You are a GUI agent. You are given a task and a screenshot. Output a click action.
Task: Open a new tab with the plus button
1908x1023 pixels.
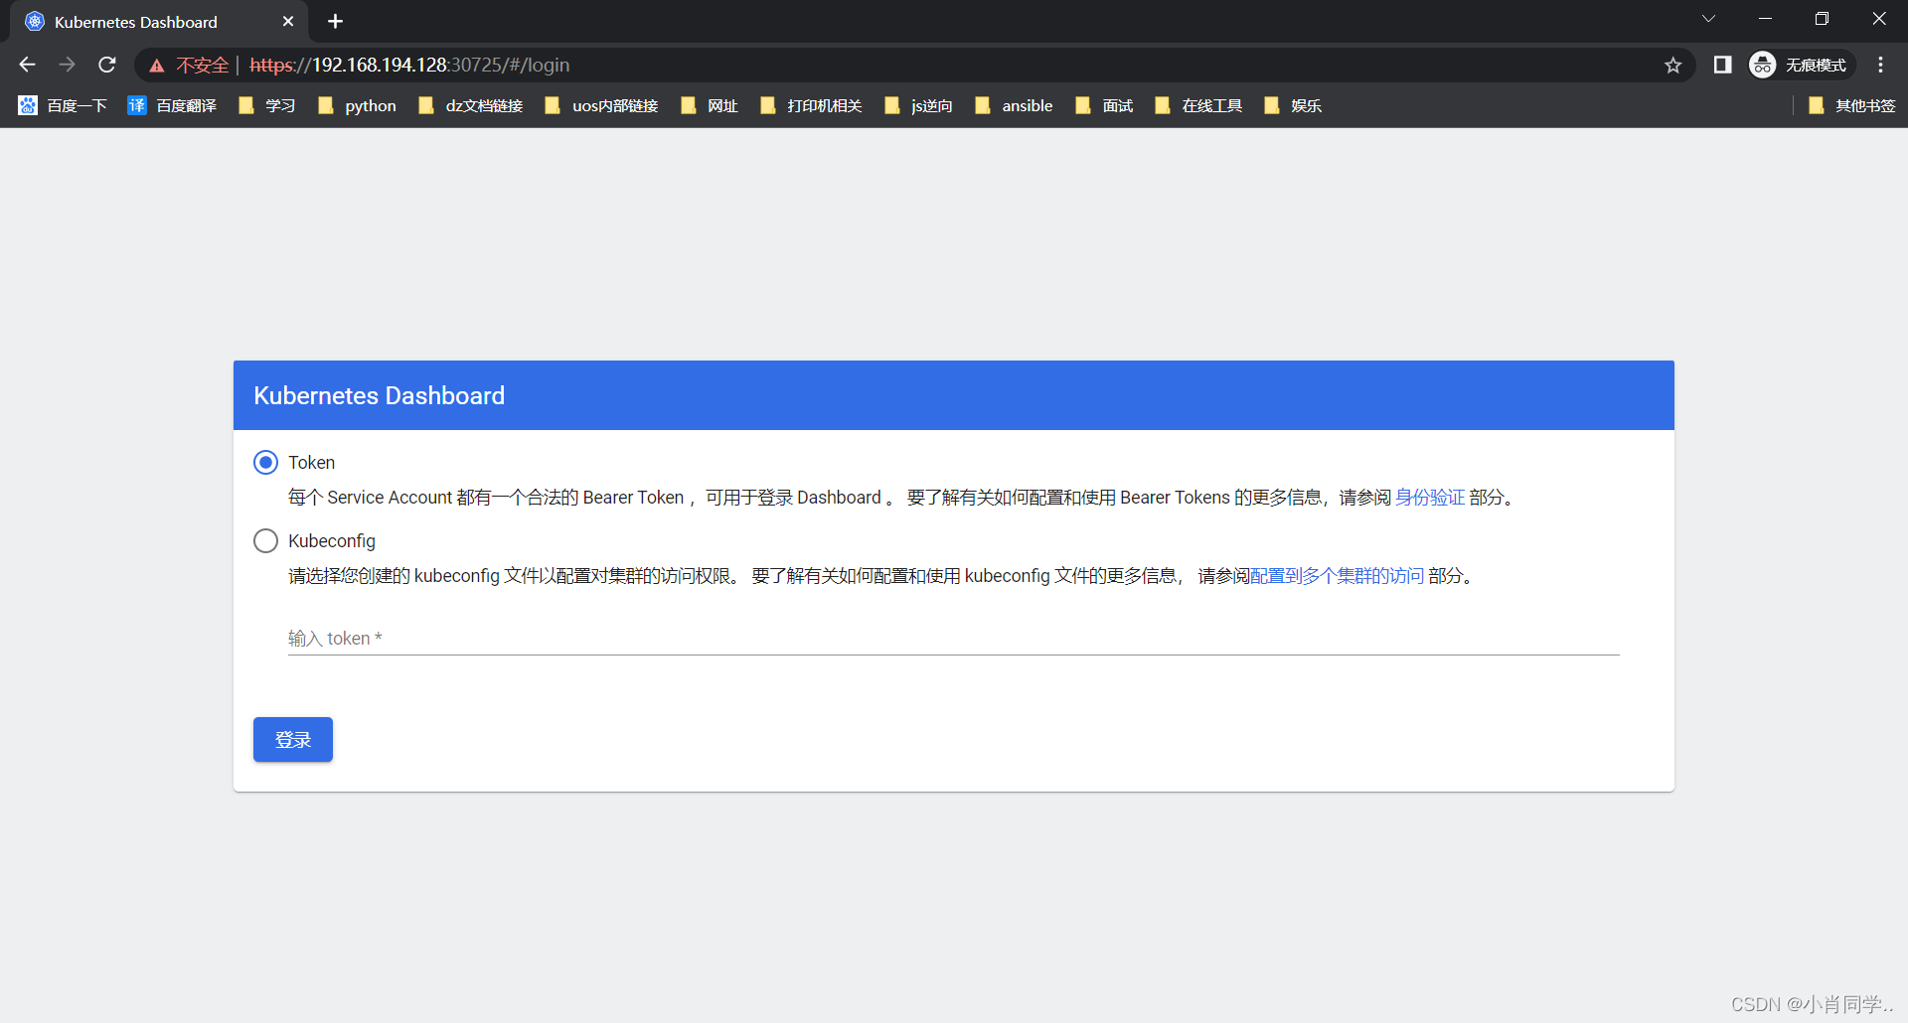click(x=335, y=21)
